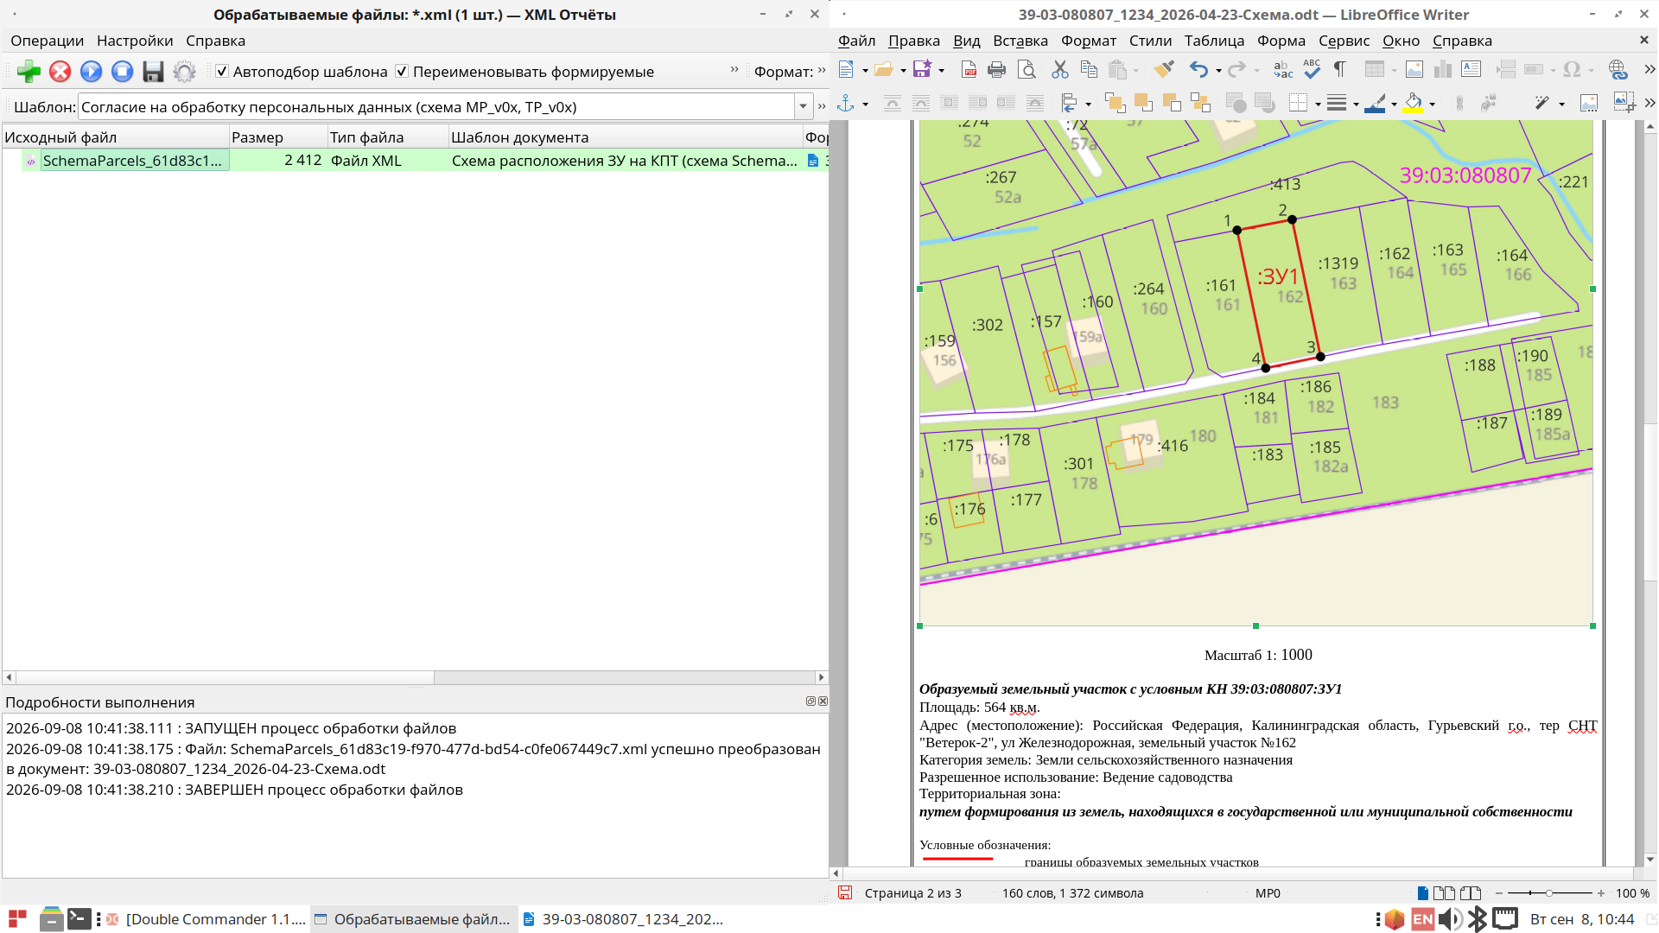1659x933 pixels.
Task: Expand the Borders dropdown arrow
Action: click(x=1318, y=105)
